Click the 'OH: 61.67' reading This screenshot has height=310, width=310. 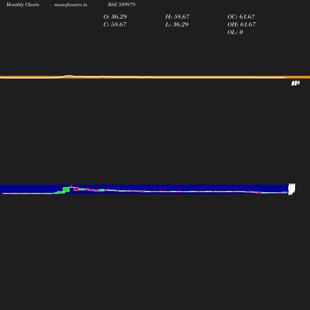point(242,25)
